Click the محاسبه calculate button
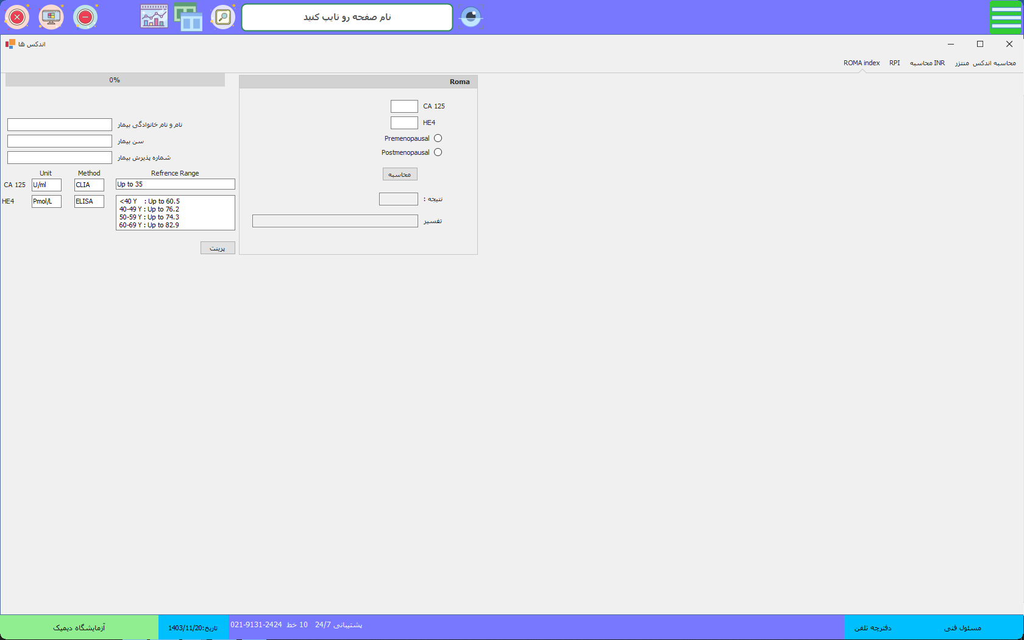The height and width of the screenshot is (640, 1024). click(x=400, y=174)
